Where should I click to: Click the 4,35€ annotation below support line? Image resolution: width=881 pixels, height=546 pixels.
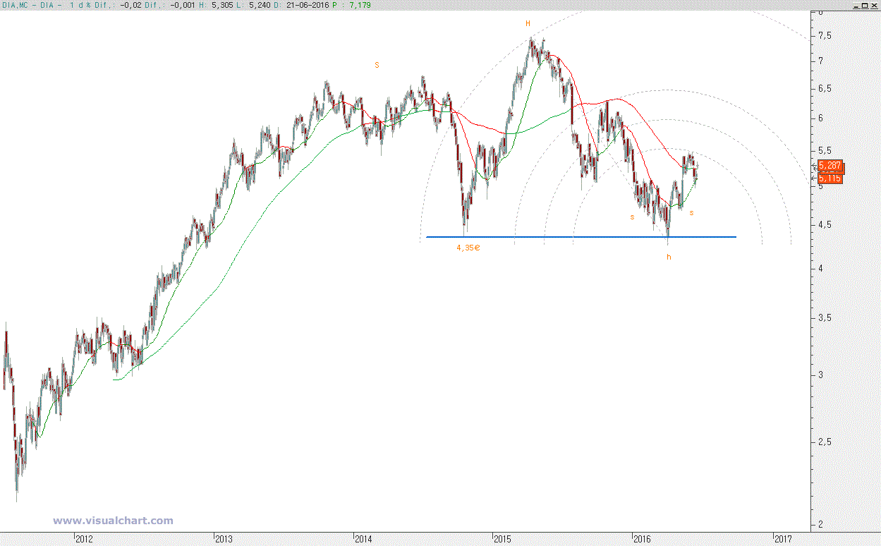point(468,248)
